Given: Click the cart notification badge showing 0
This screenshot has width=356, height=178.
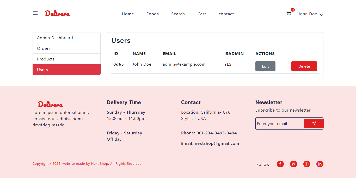Looking at the screenshot, I should (x=292, y=10).
